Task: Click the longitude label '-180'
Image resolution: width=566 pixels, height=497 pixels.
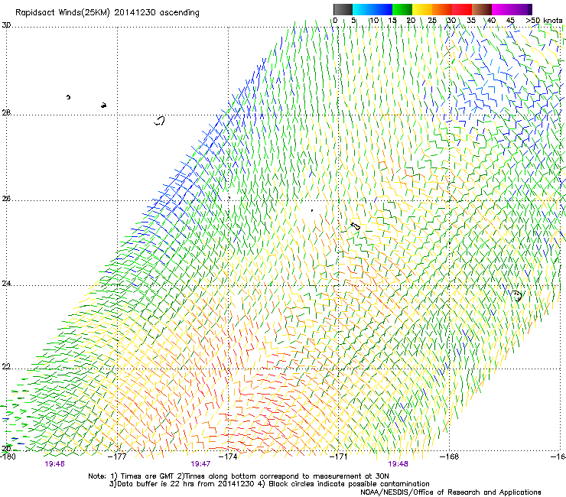Action: pos(8,456)
